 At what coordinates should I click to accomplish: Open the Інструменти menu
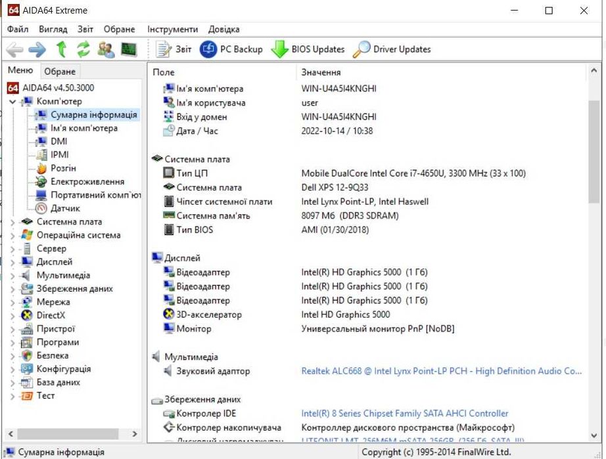pyautogui.click(x=172, y=30)
